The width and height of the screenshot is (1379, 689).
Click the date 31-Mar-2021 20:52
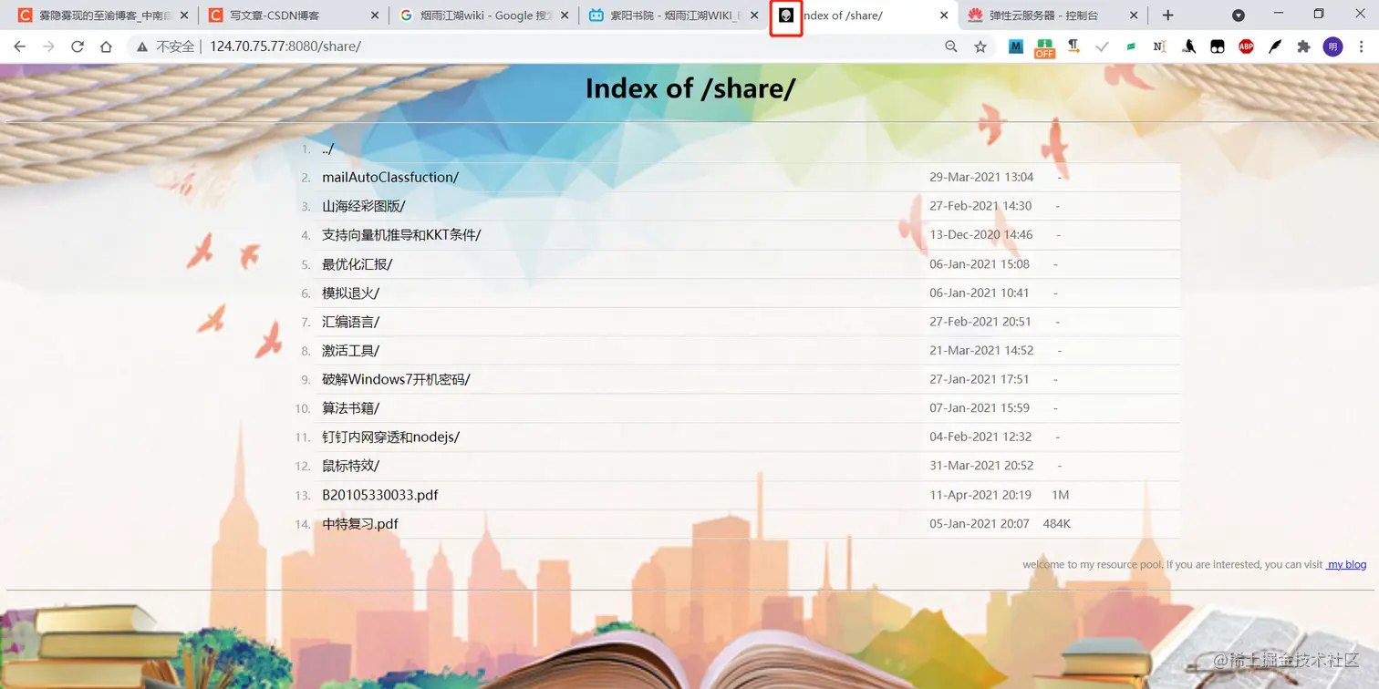981,466
